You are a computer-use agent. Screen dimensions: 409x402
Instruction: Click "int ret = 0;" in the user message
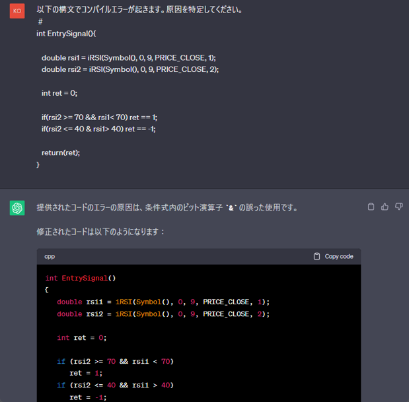[59, 93]
